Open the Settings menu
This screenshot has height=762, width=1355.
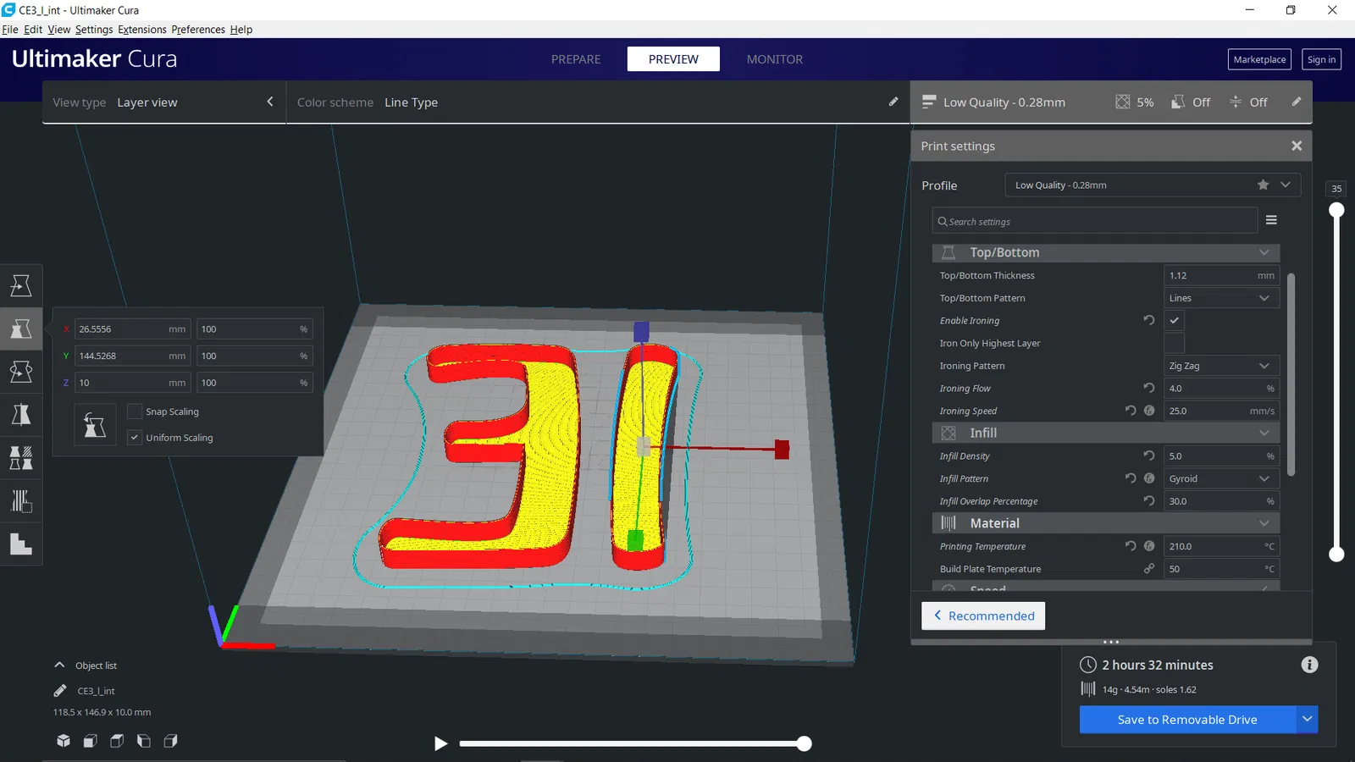click(x=94, y=29)
